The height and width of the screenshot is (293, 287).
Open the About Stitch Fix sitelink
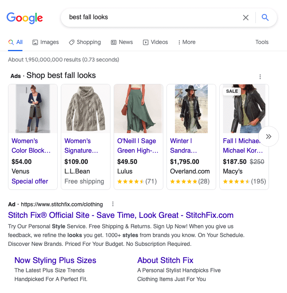click(165, 260)
